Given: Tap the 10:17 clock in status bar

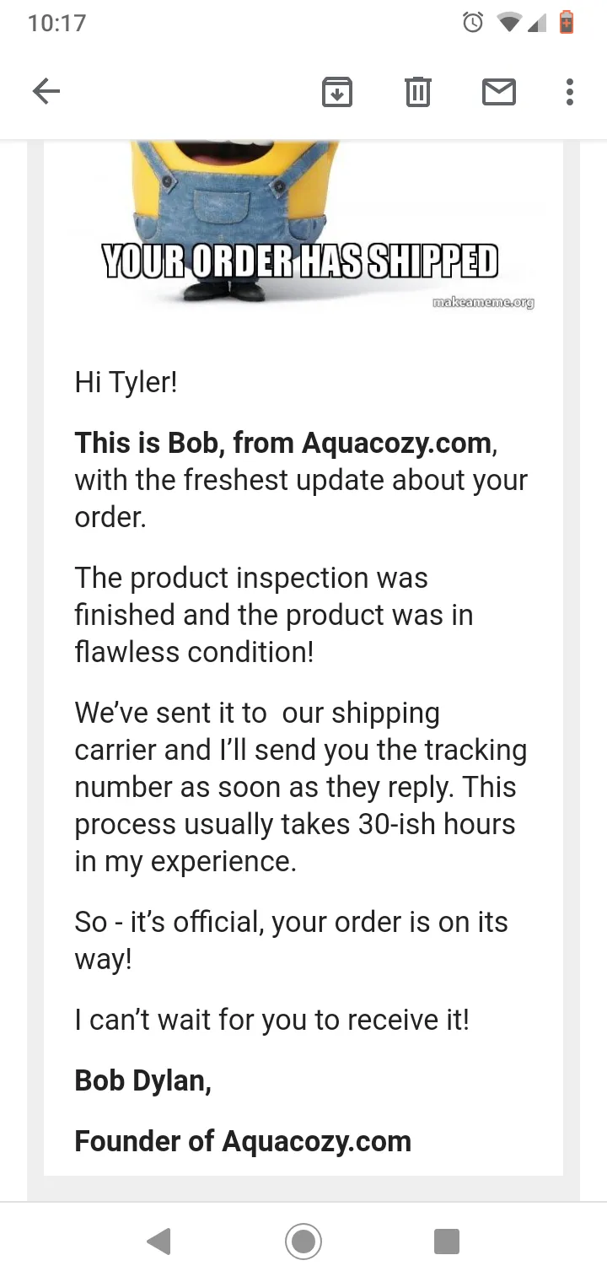Looking at the screenshot, I should (57, 23).
